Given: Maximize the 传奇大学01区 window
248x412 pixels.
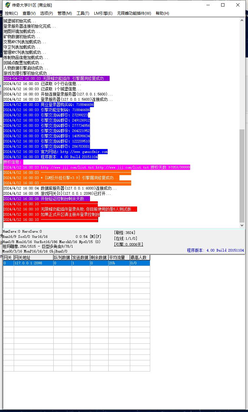Looking at the screenshot, I should (x=223, y=5).
